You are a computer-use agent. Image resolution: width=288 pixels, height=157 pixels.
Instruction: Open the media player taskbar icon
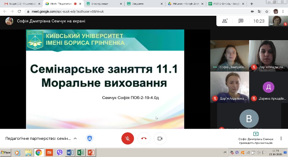[x=17, y=152]
